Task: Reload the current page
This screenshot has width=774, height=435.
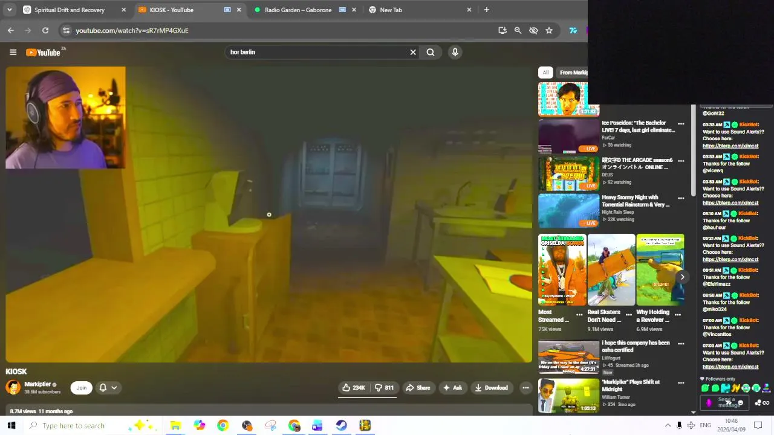Action: 45,30
